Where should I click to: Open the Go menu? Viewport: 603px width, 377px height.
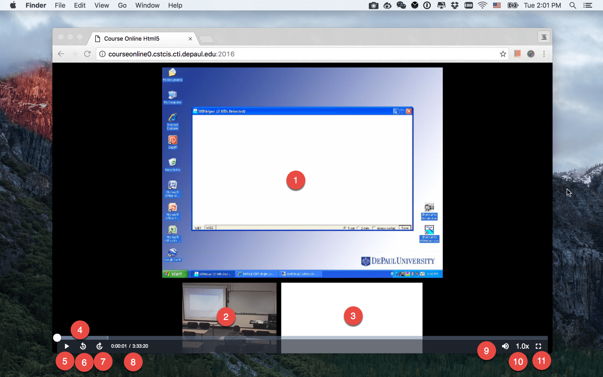(122, 5)
